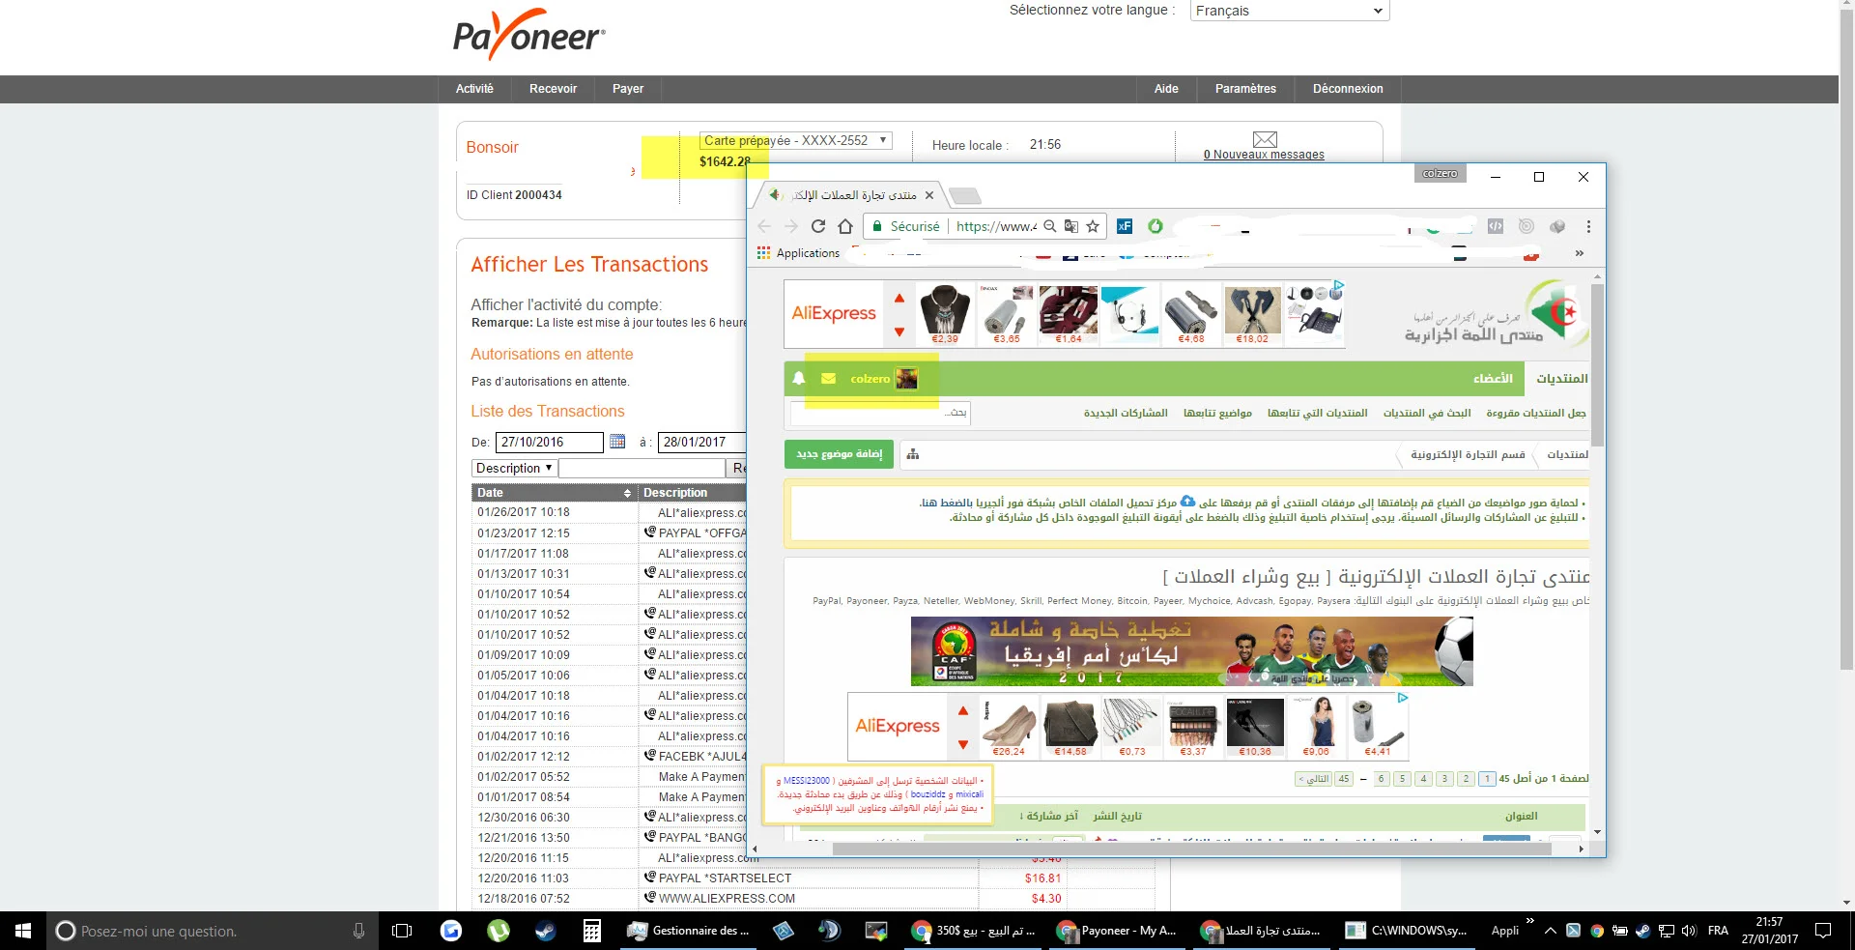Viewport: 1855px width, 950px height.
Task: Click the end date field showing 28/01/2017
Action: point(701,442)
